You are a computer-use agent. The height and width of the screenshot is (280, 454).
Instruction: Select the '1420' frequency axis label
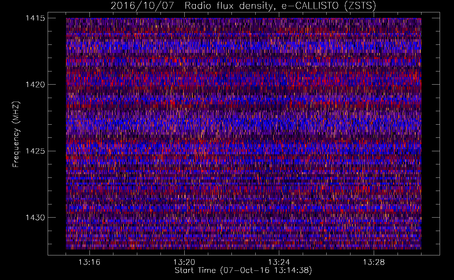pyautogui.click(x=35, y=85)
